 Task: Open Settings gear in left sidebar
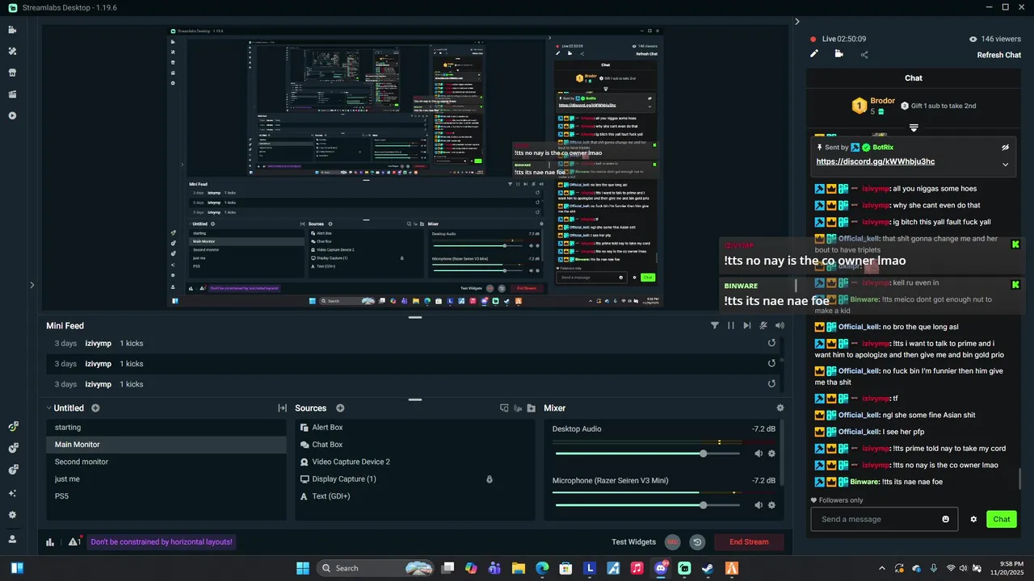click(12, 515)
